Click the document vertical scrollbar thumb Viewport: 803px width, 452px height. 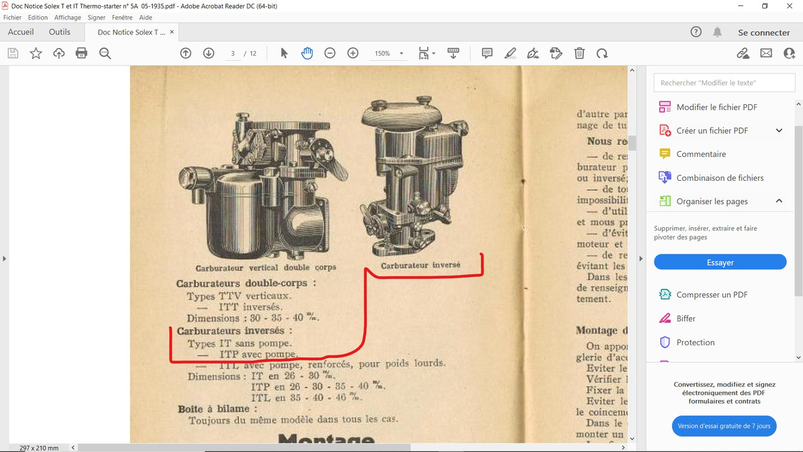coord(632,143)
